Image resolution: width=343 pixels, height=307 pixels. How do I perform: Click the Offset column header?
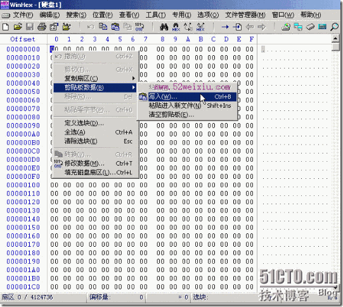(x=23, y=39)
